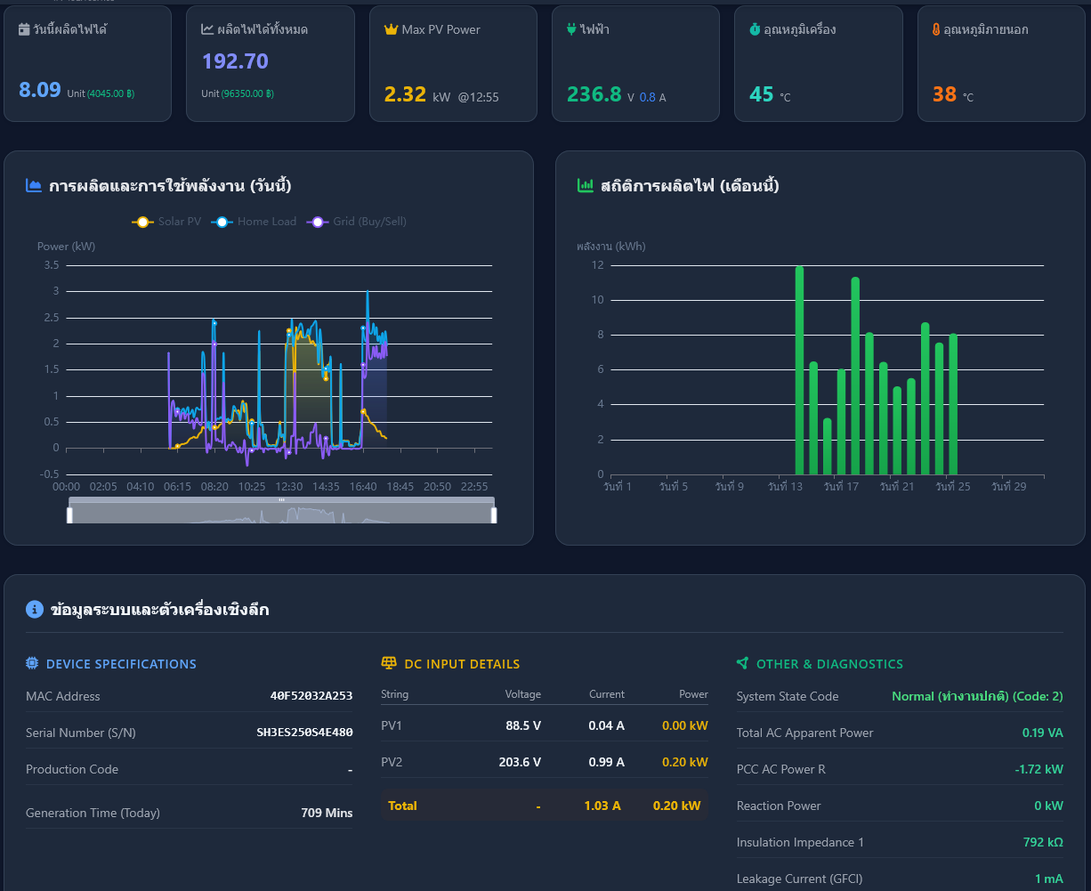Viewport: 1091px width, 891px height.
Task: Click the tallest green bar in the monthly chart
Action: point(799,370)
